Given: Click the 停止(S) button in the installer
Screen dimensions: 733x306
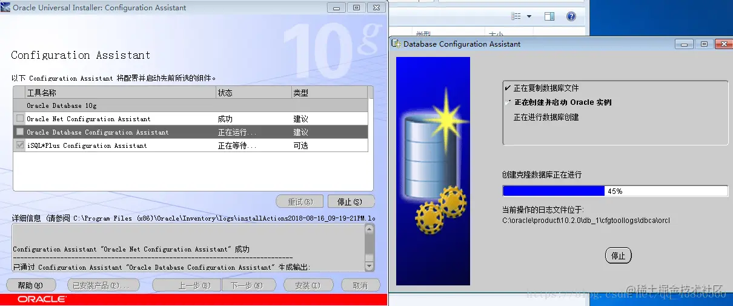Looking at the screenshot, I should [x=351, y=202].
